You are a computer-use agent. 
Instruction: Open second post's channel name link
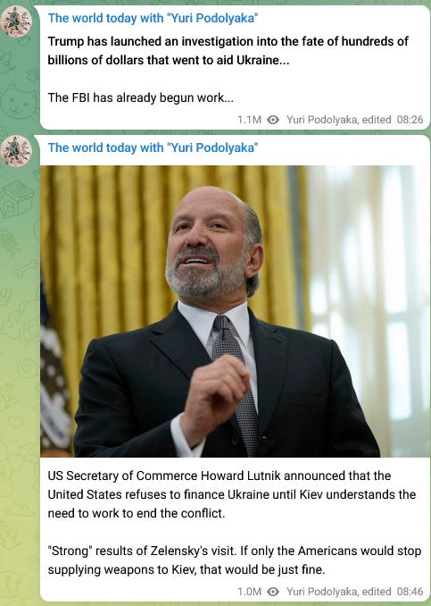pos(153,147)
